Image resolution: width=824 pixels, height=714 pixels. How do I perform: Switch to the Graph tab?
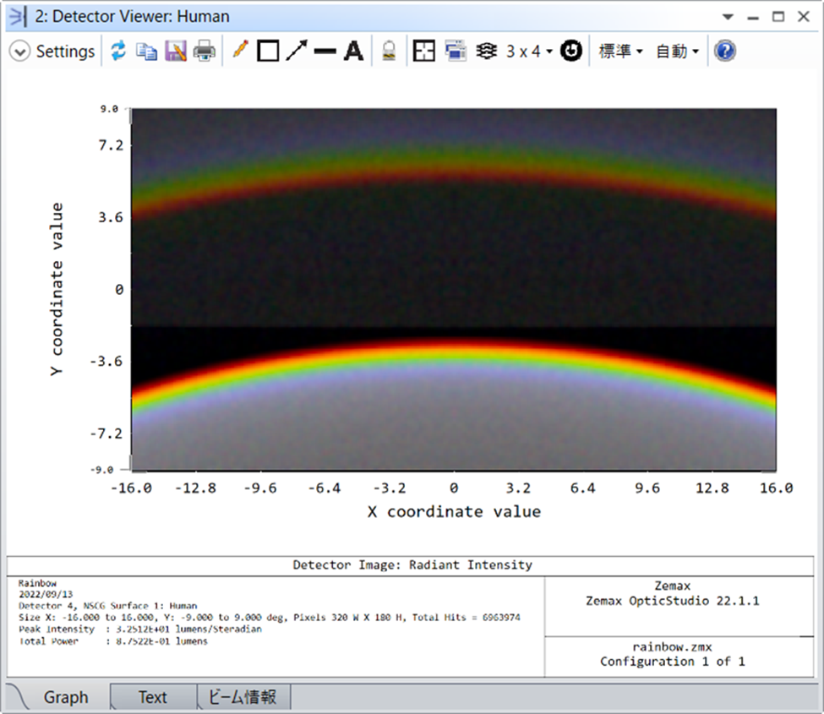[66, 697]
